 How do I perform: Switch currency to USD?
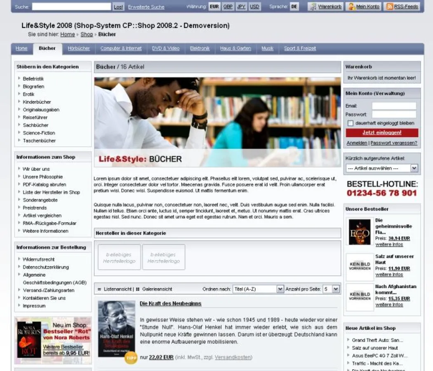[254, 7]
